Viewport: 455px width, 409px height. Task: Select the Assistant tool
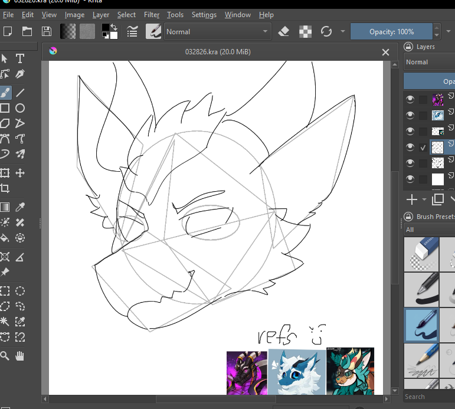5,257
